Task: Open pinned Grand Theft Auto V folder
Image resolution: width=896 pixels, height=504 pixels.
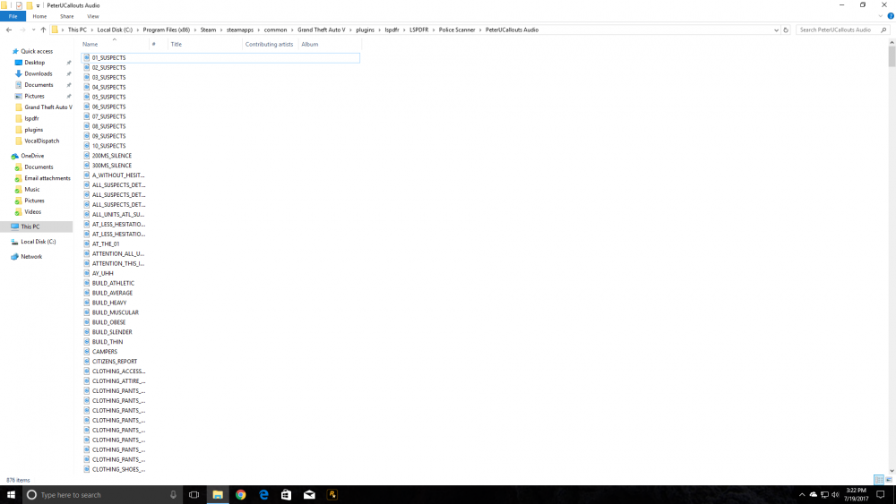Action: (48, 107)
